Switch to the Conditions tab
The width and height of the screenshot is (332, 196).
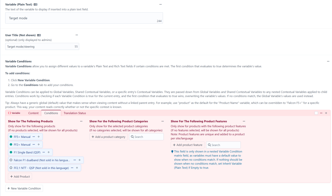51,113
